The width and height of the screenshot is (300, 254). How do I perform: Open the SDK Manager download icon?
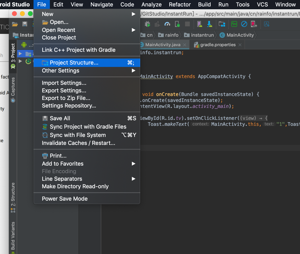209,24
